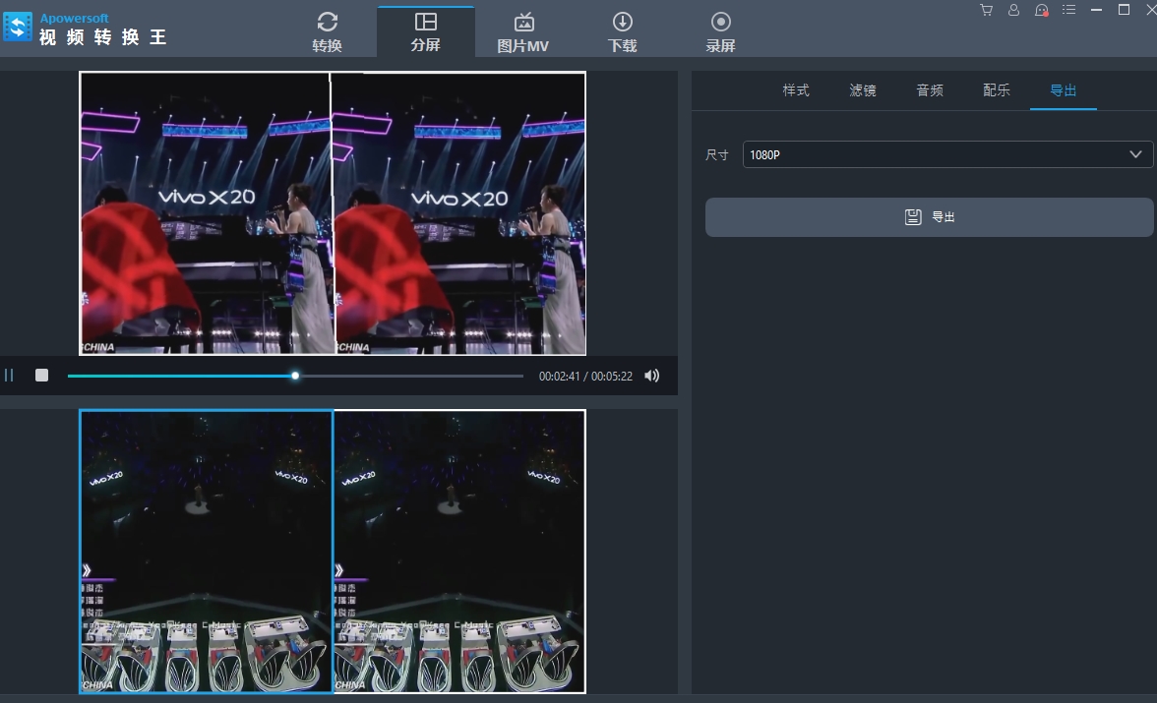Screen dimensions: 1157x703
Task: Expand the 尺寸 1080P size dropdown
Action: 947,154
